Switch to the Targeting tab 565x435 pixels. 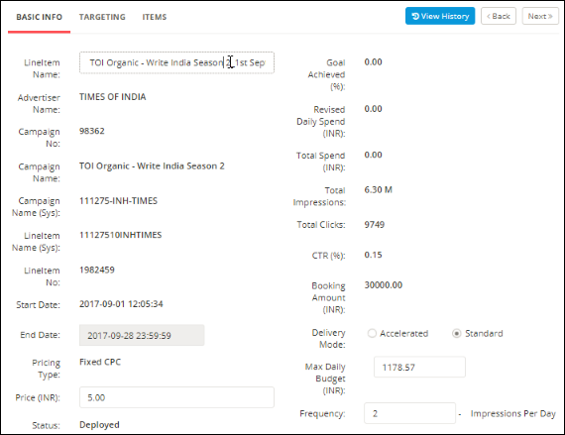[x=102, y=17]
